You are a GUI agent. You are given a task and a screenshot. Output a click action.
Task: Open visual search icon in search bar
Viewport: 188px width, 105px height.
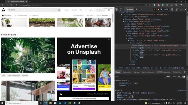[59, 10]
